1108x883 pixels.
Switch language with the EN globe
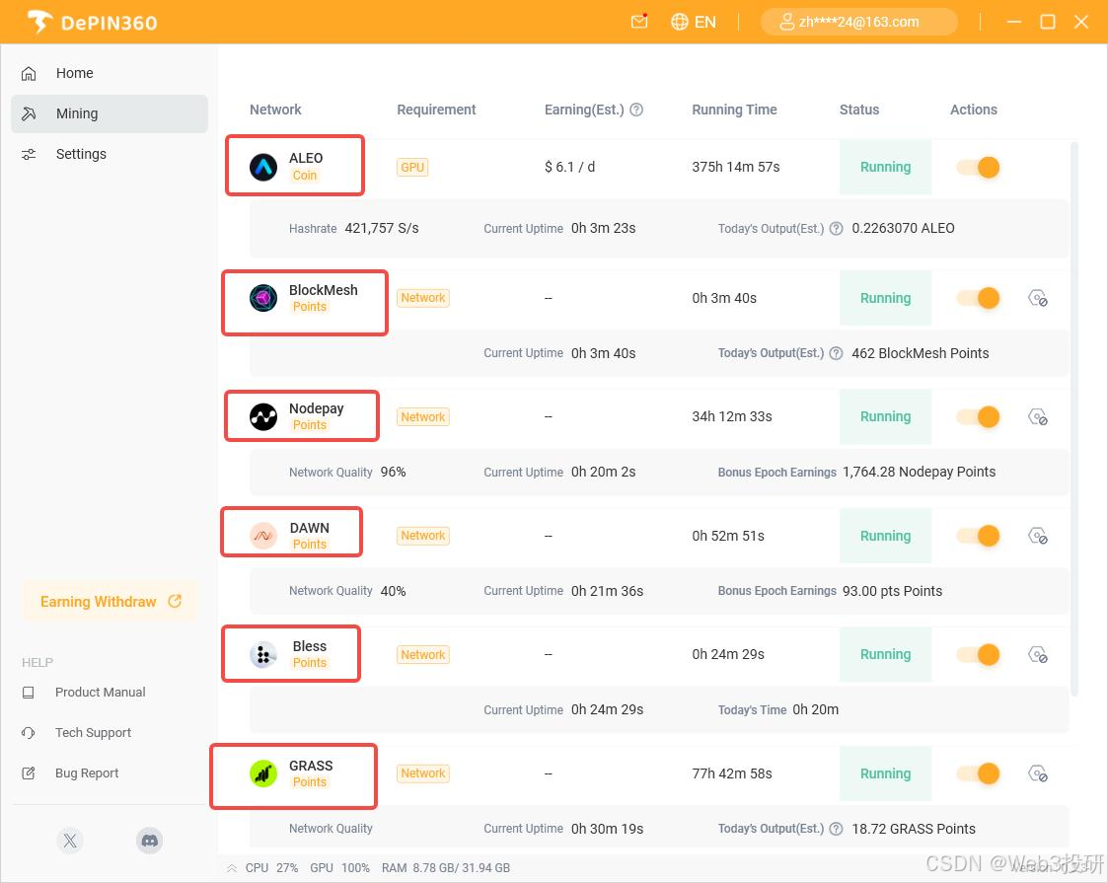694,22
